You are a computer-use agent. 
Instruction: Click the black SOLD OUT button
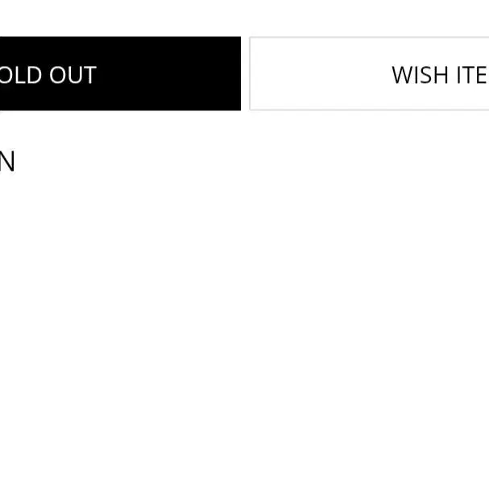click(120, 73)
